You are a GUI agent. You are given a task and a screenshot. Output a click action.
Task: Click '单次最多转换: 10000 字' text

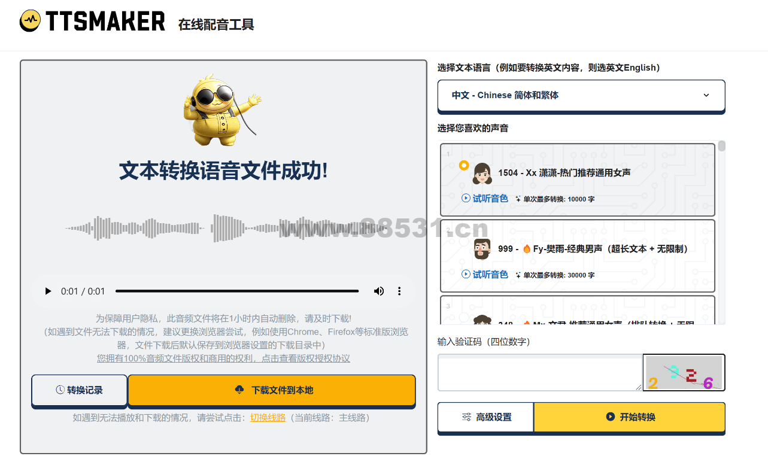tap(558, 199)
